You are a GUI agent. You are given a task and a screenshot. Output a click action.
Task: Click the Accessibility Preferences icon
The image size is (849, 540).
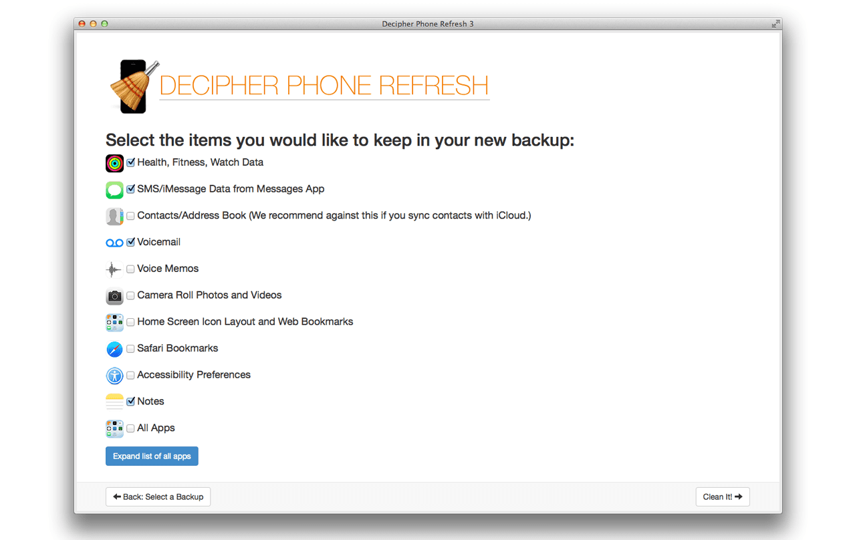[x=114, y=376]
